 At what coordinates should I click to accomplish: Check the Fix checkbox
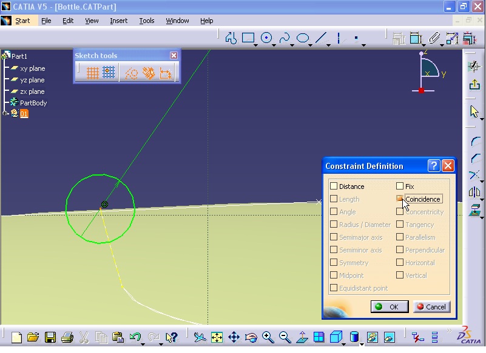pos(400,186)
